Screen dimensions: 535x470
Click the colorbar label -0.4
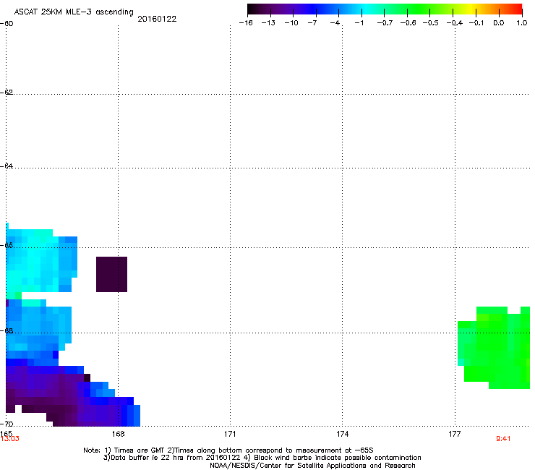coord(454,23)
